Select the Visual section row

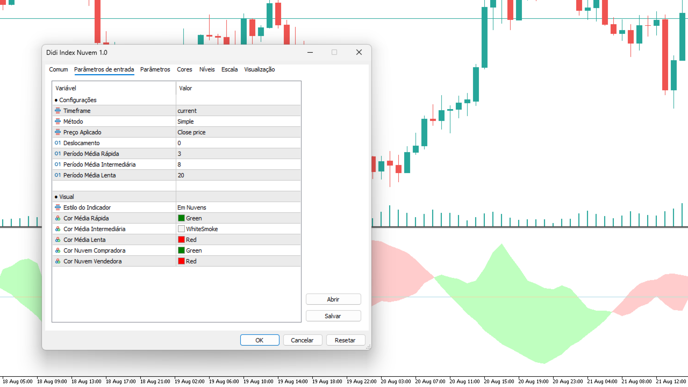[176, 197]
